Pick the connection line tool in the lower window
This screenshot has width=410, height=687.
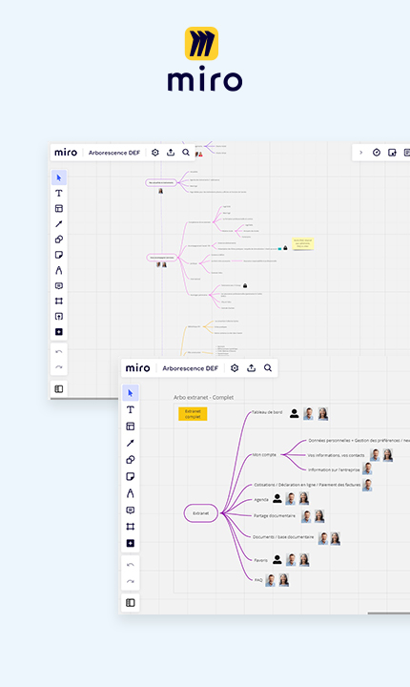click(130, 443)
